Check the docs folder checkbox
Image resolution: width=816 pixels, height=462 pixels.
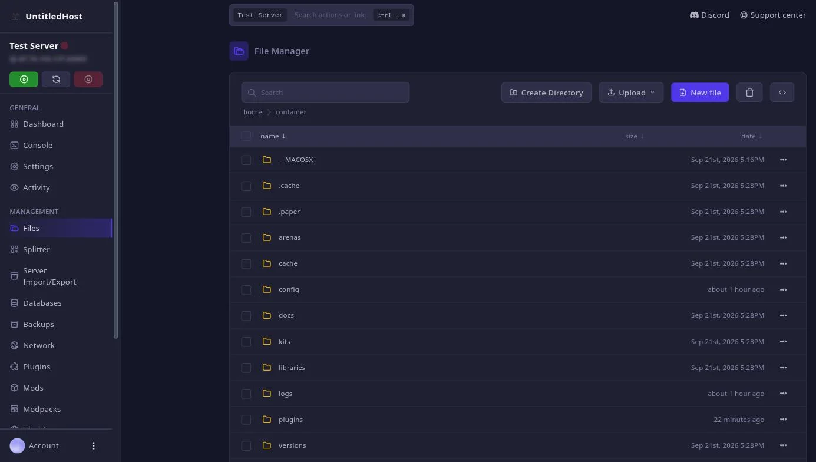pos(246,316)
